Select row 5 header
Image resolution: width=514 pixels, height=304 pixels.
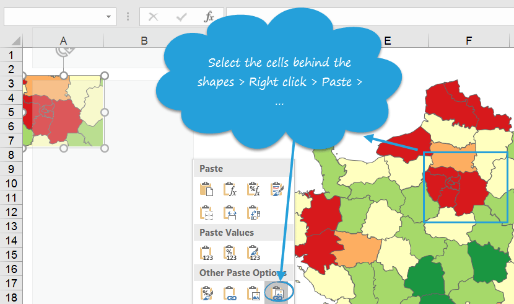pyautogui.click(x=11, y=112)
